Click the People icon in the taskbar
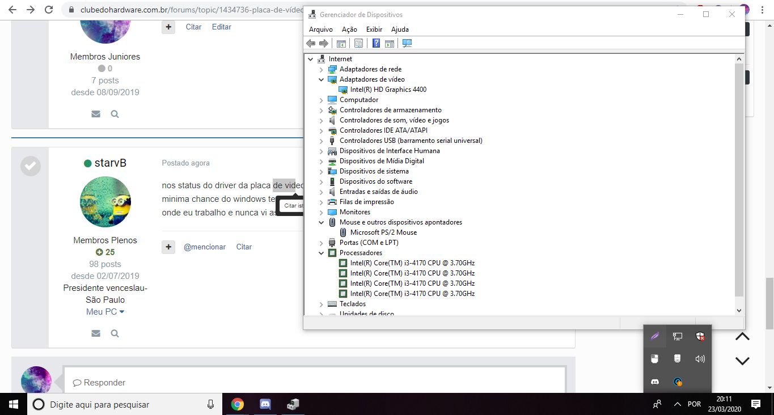This screenshot has width=774, height=415. (657, 404)
